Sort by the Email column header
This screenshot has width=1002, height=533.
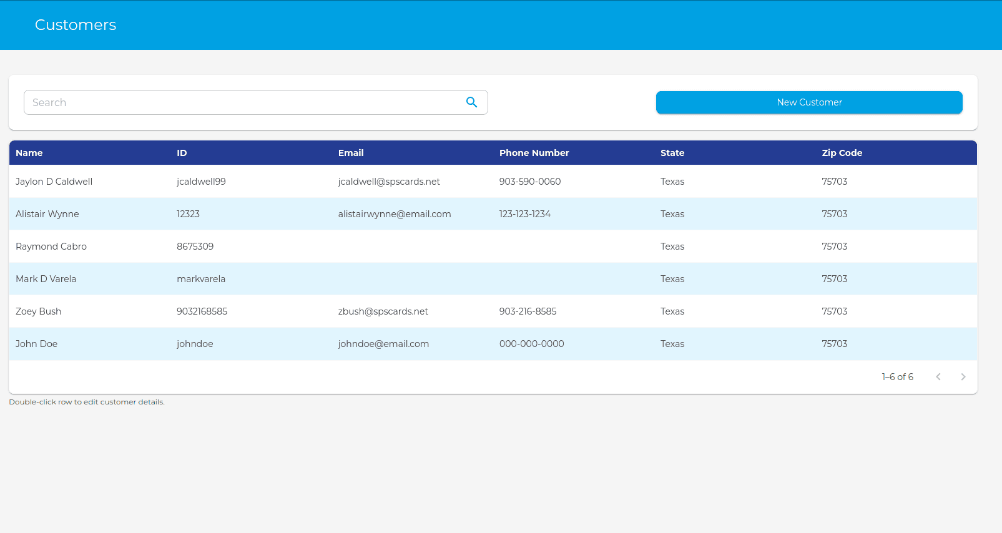(351, 153)
